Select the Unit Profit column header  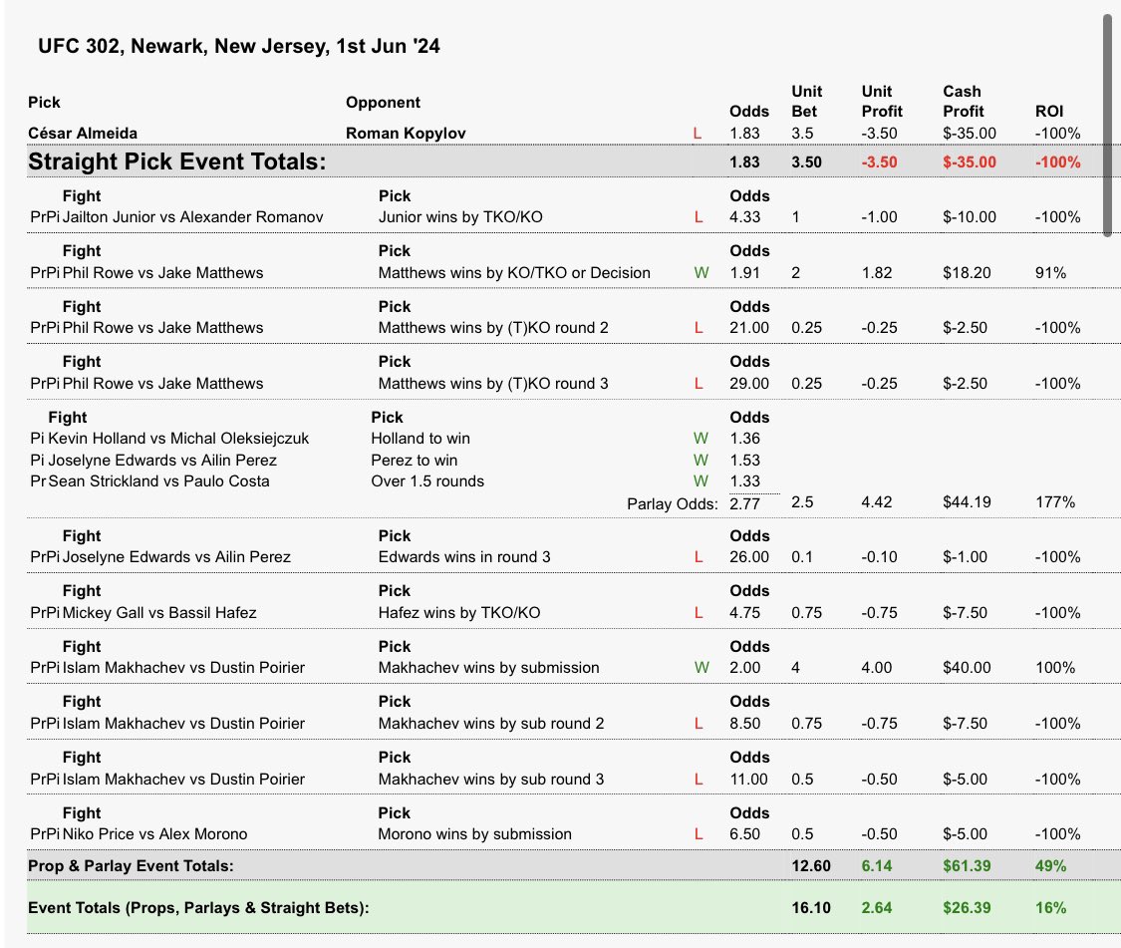pyautogui.click(x=882, y=102)
